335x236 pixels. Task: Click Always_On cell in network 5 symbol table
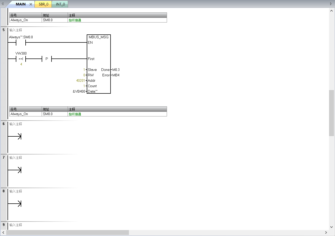tap(26, 114)
